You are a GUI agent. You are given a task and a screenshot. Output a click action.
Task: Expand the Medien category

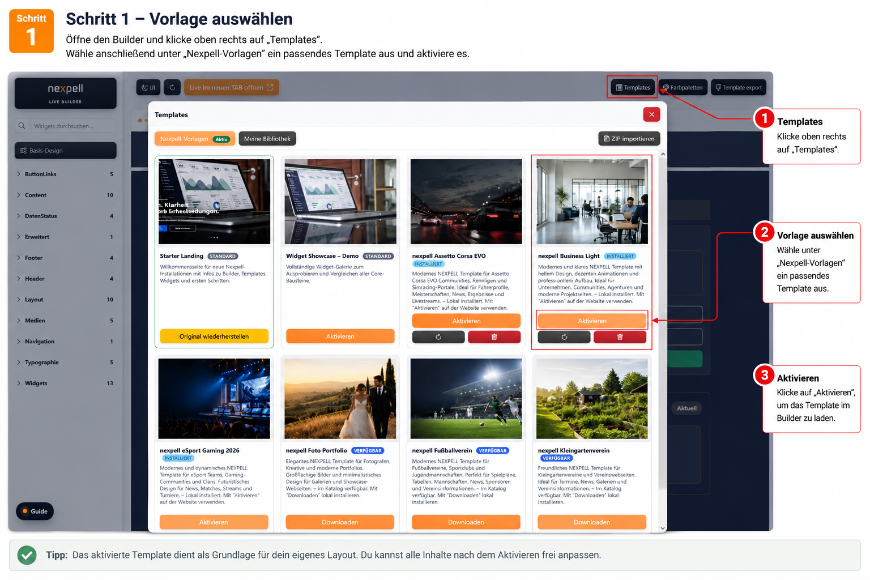coord(66,321)
